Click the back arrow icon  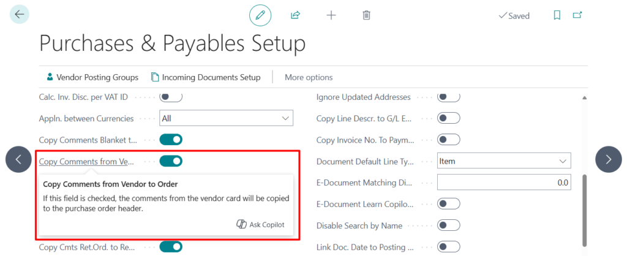point(20,14)
